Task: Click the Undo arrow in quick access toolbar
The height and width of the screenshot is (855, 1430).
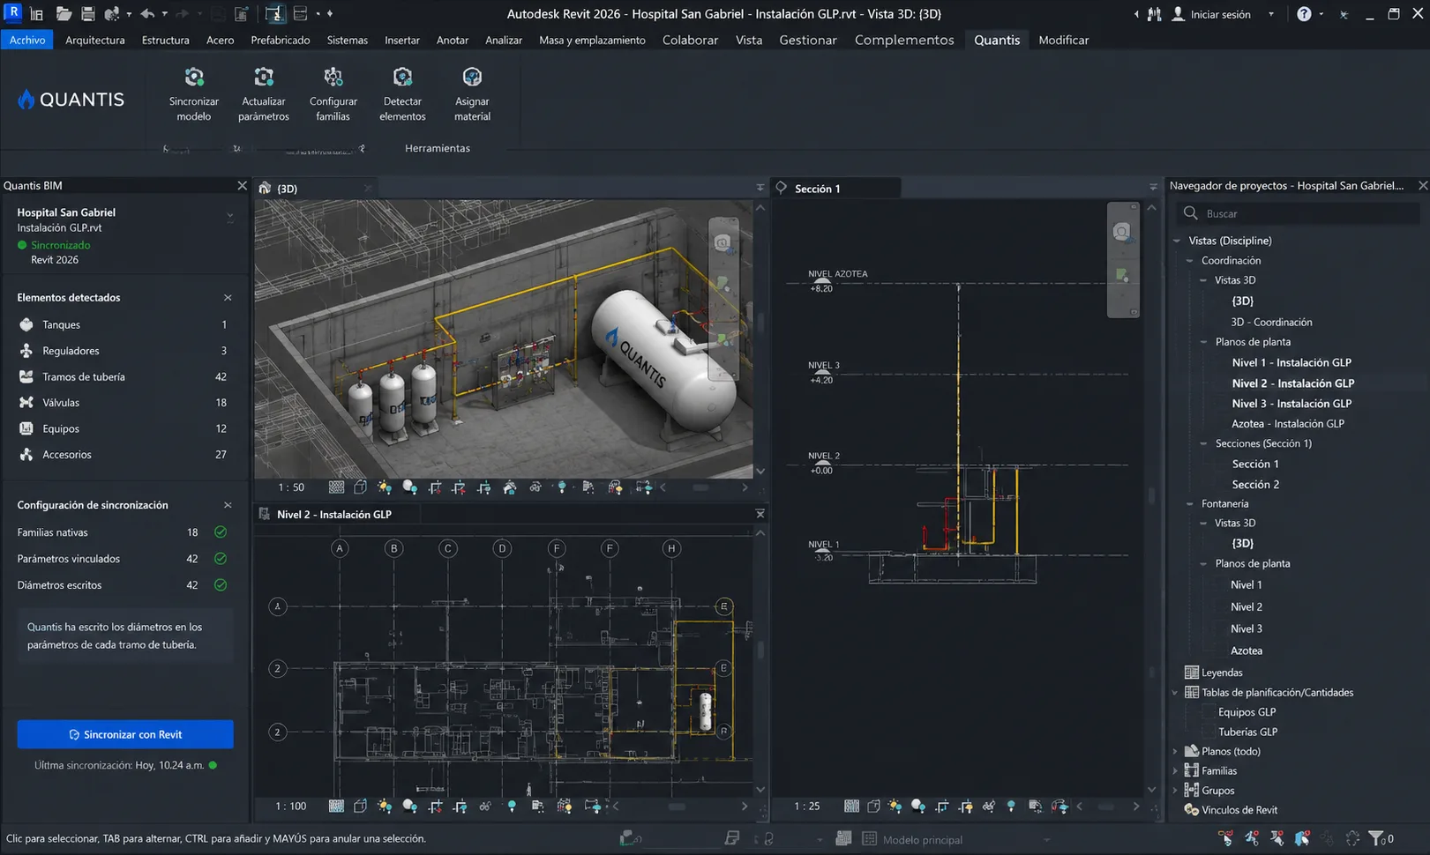Action: [x=147, y=14]
